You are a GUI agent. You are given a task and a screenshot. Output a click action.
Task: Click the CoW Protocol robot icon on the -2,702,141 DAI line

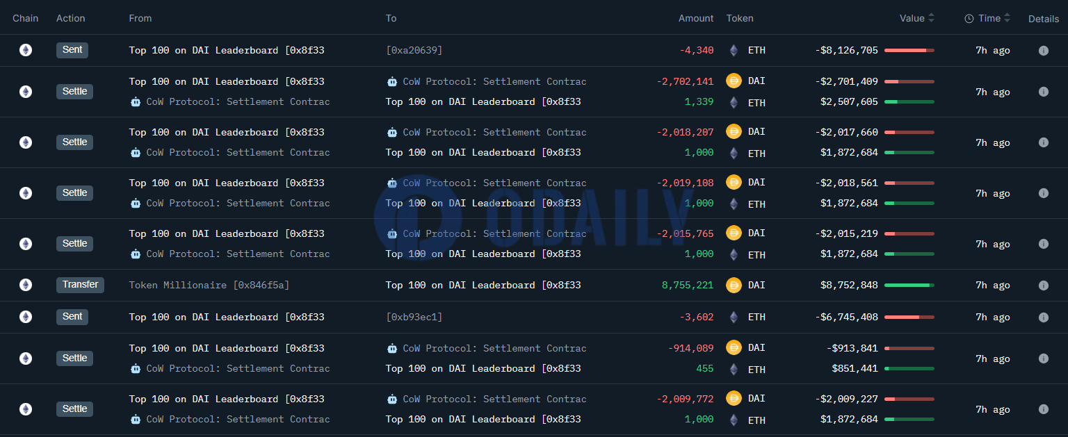[392, 81]
